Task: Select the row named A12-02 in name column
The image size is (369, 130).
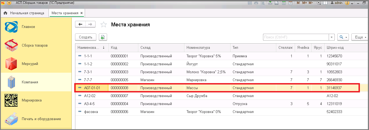Action: click(92, 96)
